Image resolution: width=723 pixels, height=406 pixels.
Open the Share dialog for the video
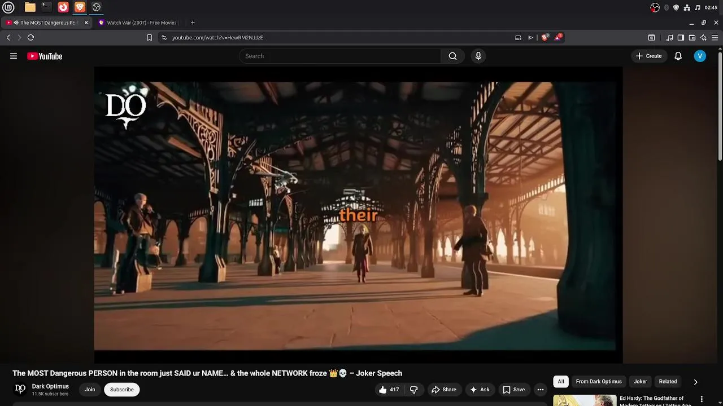pos(443,390)
